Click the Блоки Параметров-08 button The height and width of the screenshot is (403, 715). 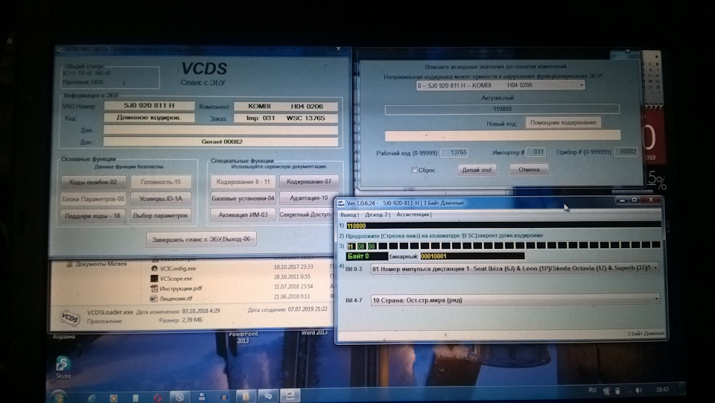[x=93, y=199]
